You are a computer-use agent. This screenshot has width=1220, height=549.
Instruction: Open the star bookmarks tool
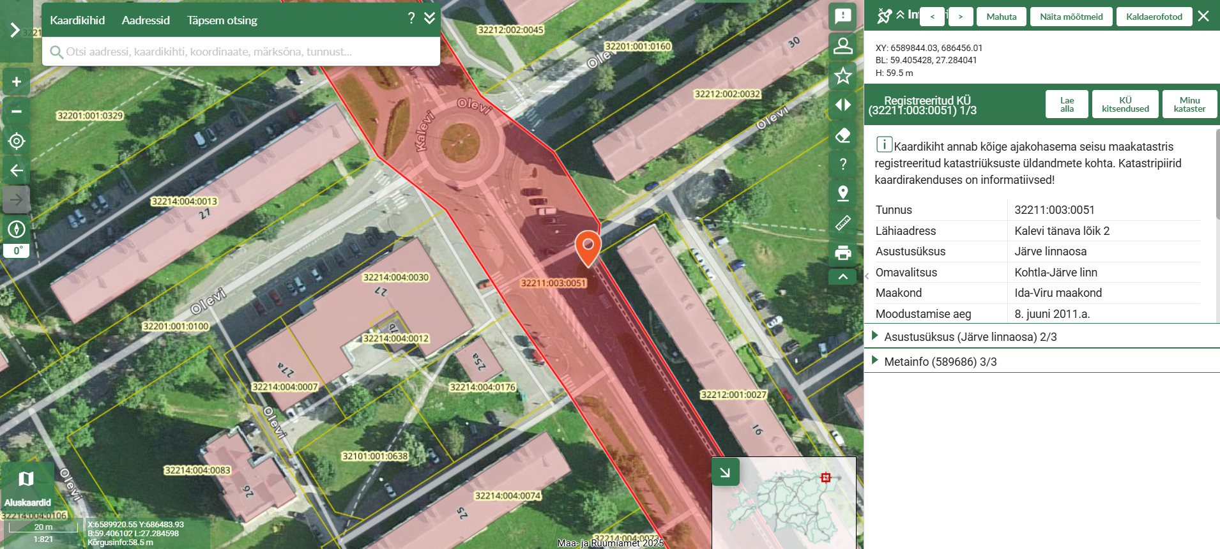coord(843,76)
